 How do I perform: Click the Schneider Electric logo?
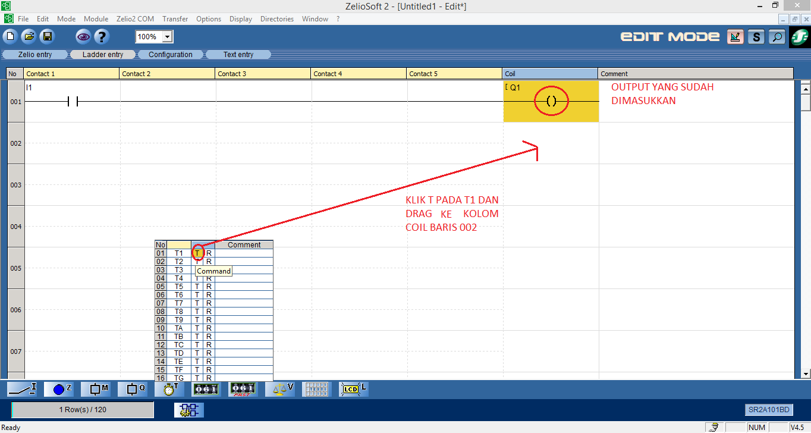click(x=799, y=37)
